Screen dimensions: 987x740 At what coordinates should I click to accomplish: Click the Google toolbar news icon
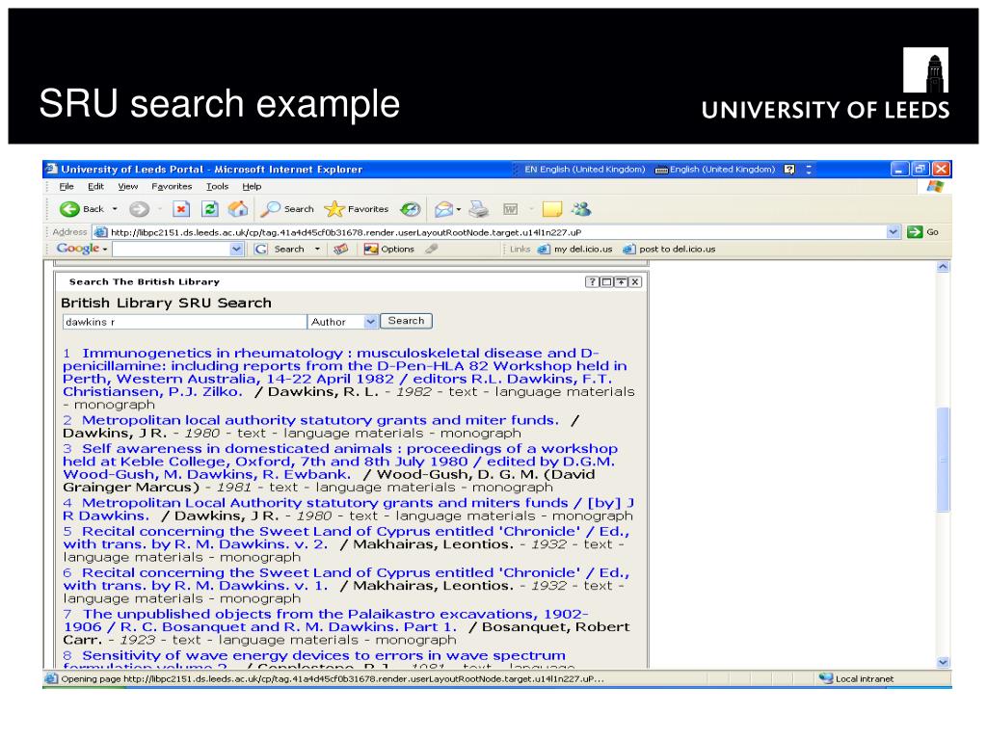(340, 250)
